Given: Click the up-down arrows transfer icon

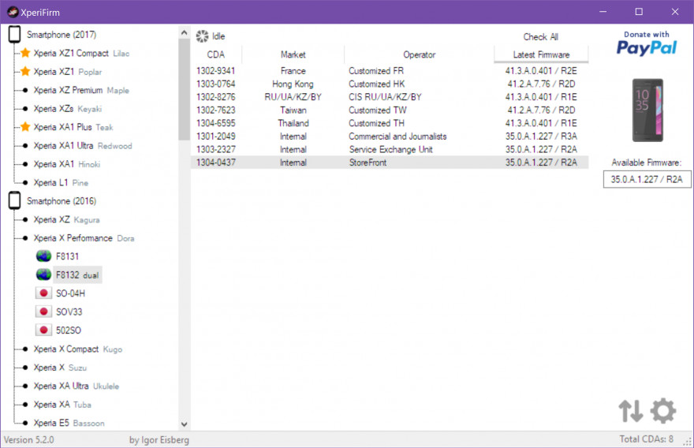Looking at the screenshot, I should pos(631,411).
